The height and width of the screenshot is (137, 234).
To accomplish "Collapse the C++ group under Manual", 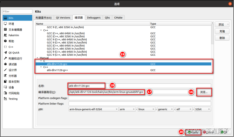I will 41,67.
